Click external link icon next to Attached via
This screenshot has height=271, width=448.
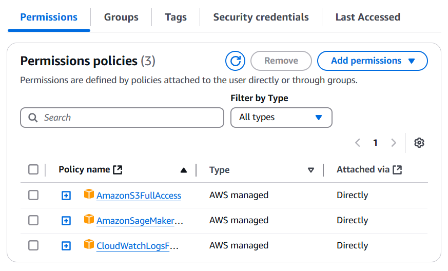click(397, 169)
